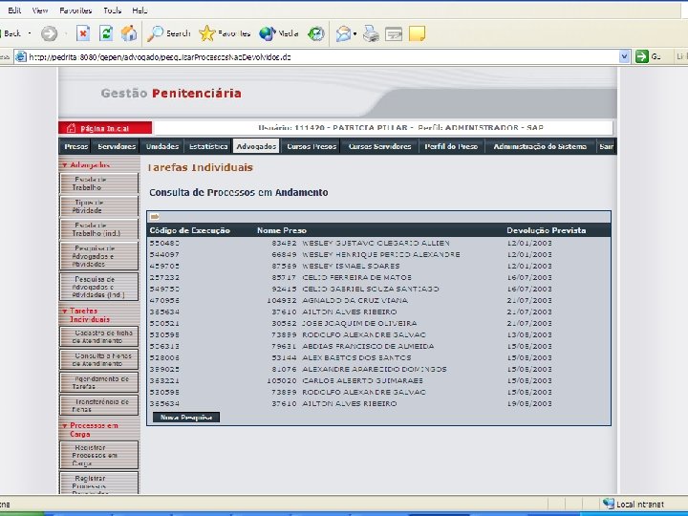Click the yellow arrow icon above the table

click(155, 216)
